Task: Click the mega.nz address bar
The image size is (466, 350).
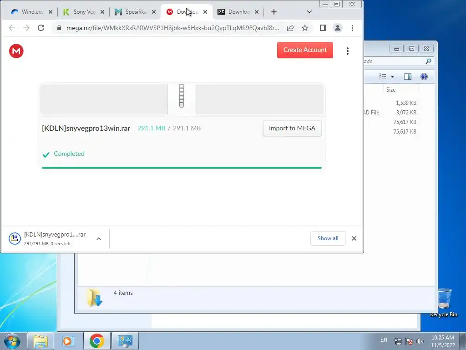Action: click(172, 28)
